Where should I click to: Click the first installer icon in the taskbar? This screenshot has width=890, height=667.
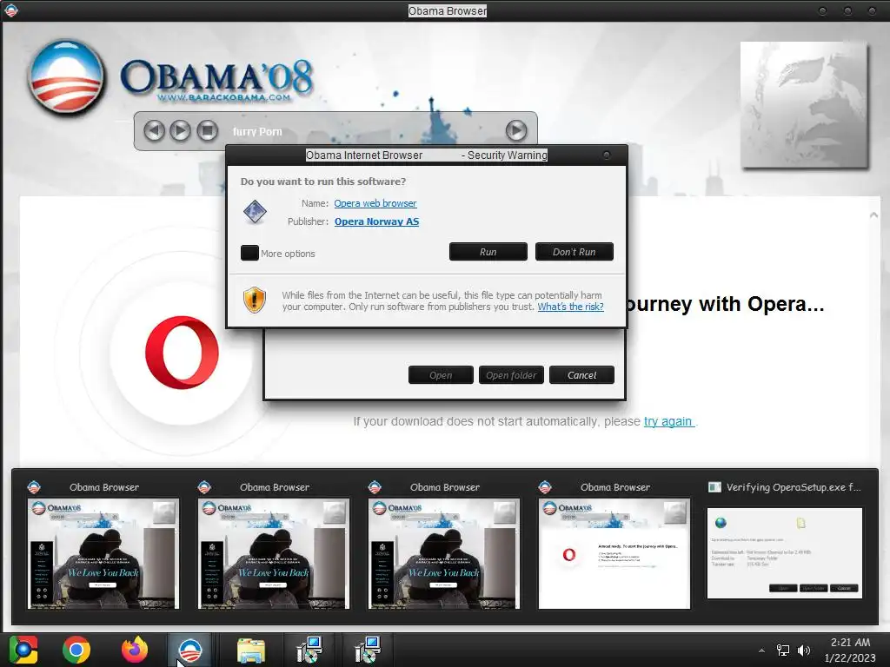[x=309, y=650]
